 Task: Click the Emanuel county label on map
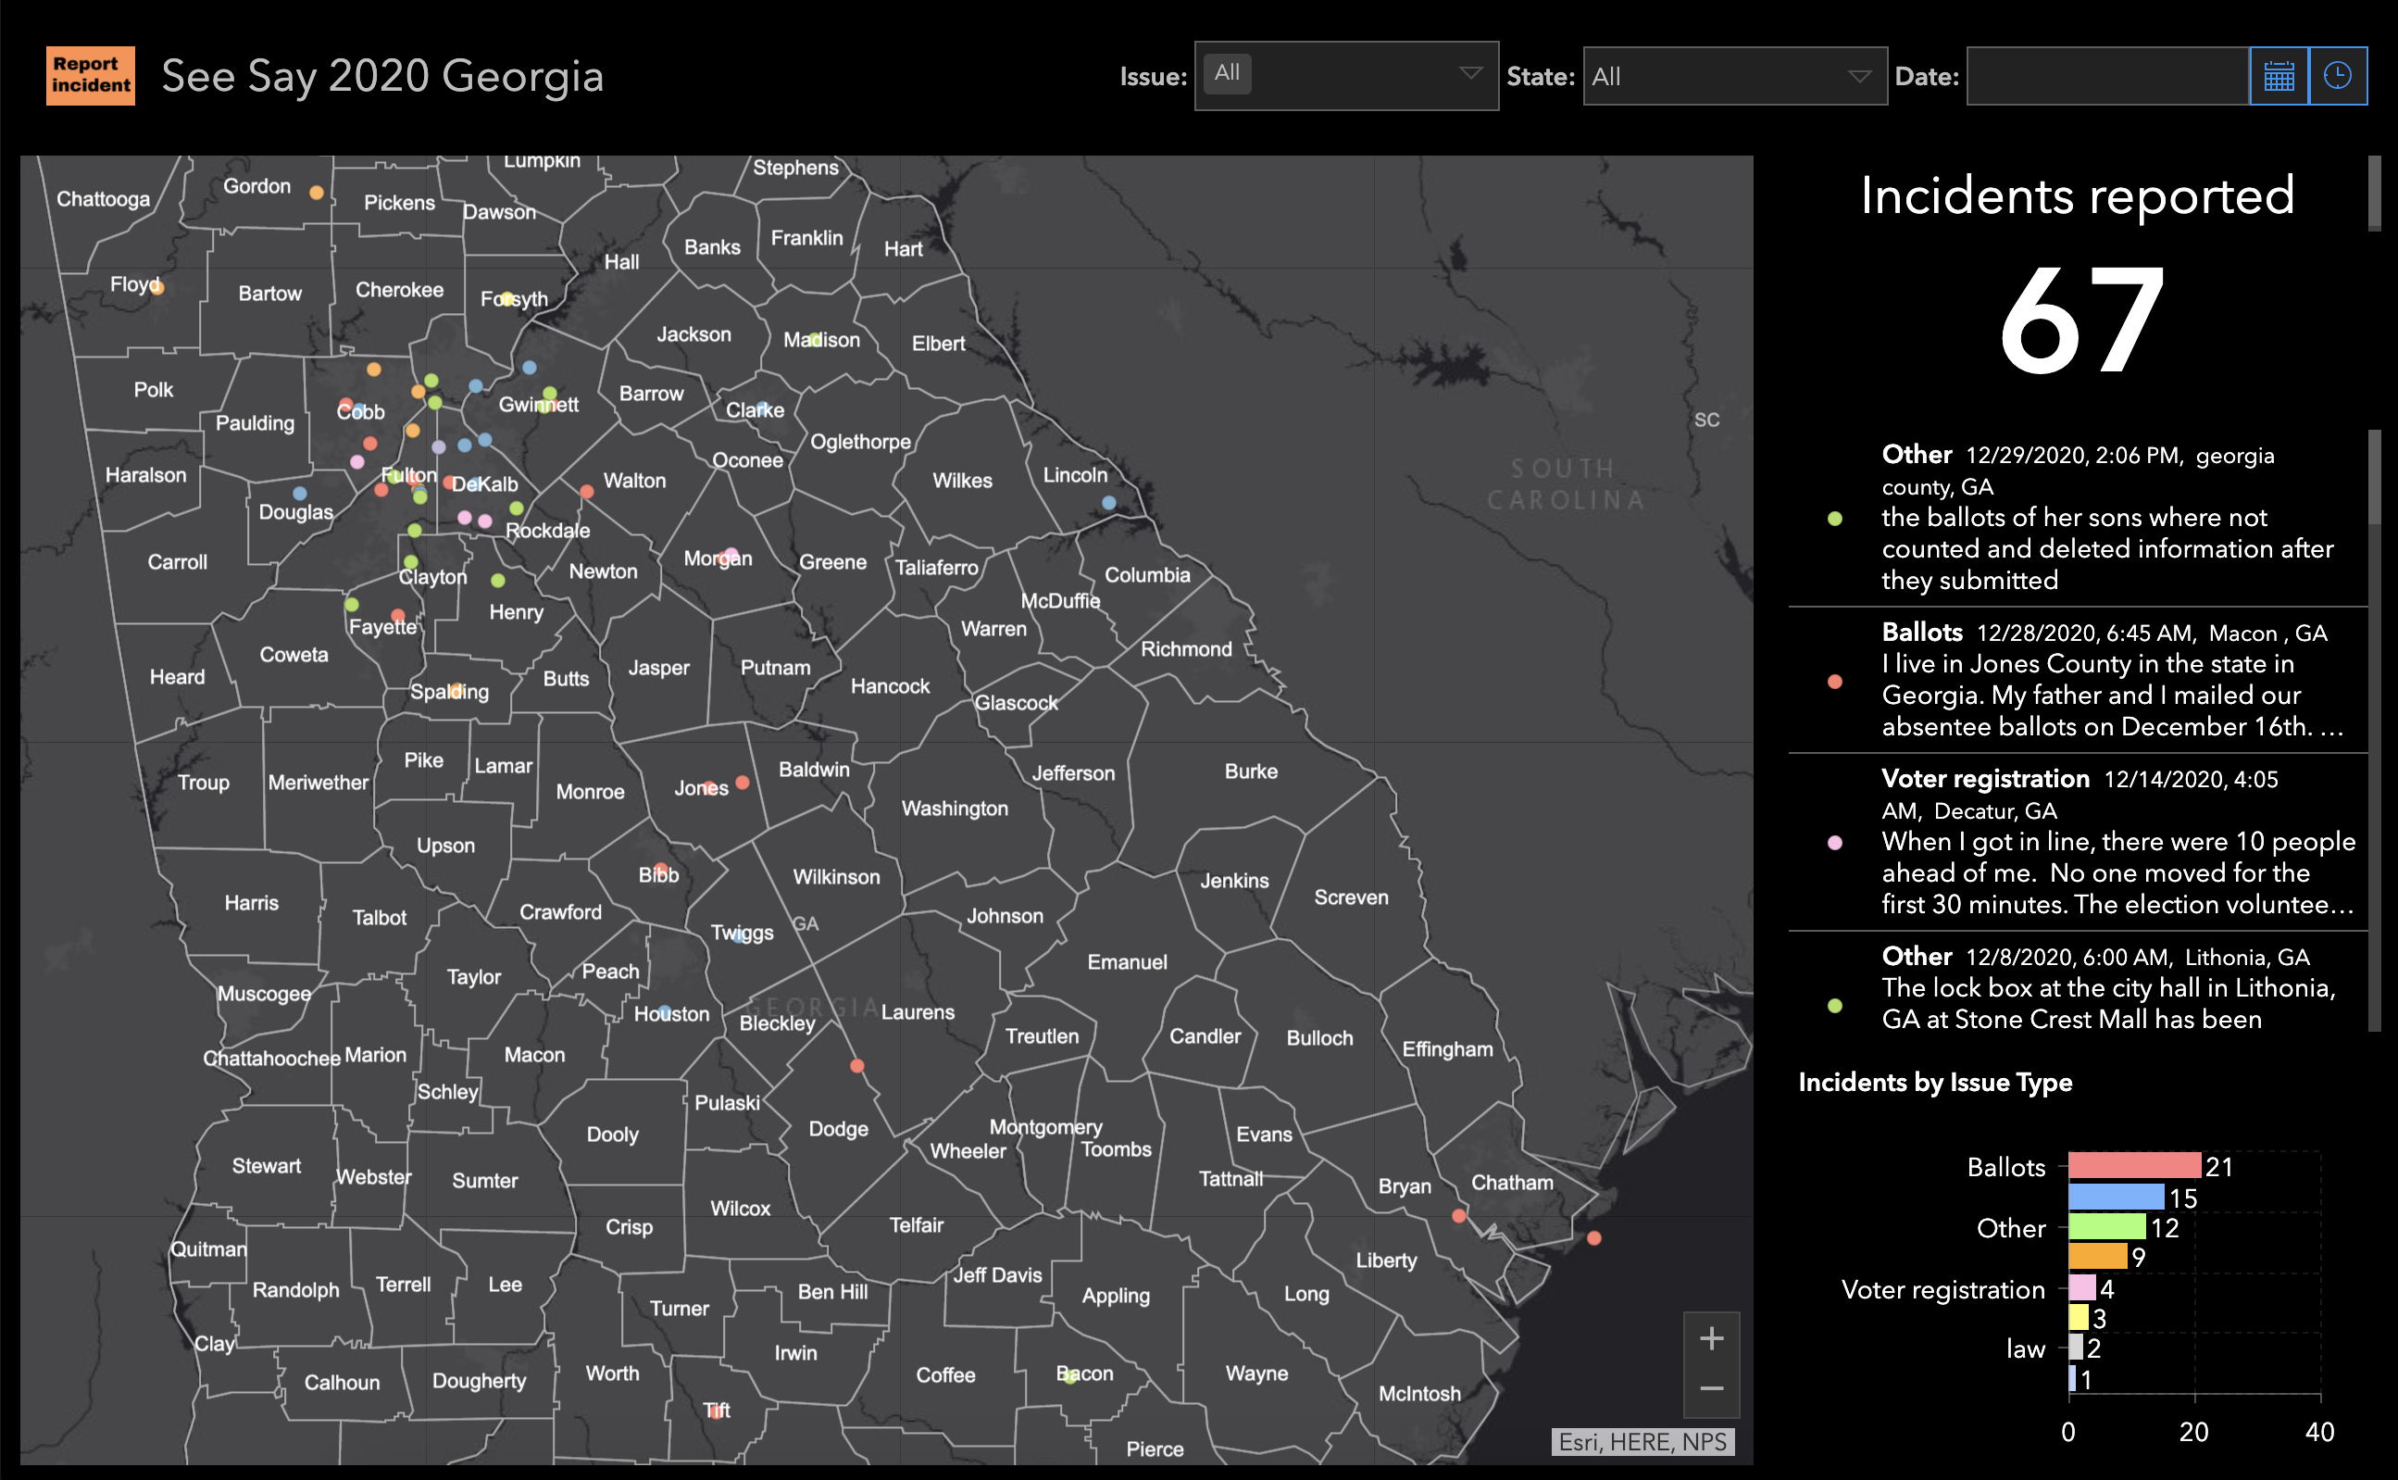[x=1127, y=962]
